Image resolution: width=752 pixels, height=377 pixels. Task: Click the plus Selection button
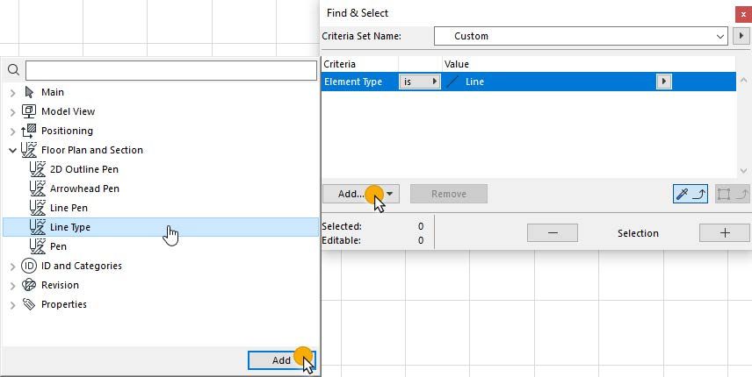coord(724,232)
